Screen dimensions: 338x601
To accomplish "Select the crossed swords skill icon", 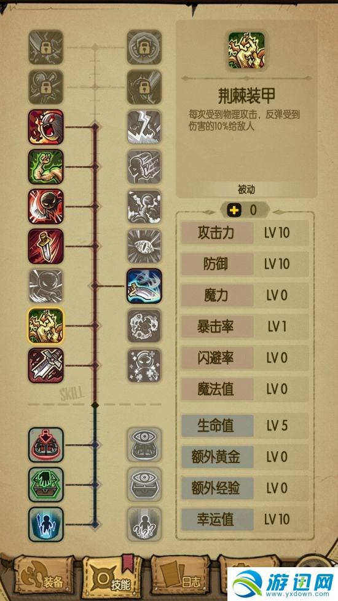I will [45, 365].
